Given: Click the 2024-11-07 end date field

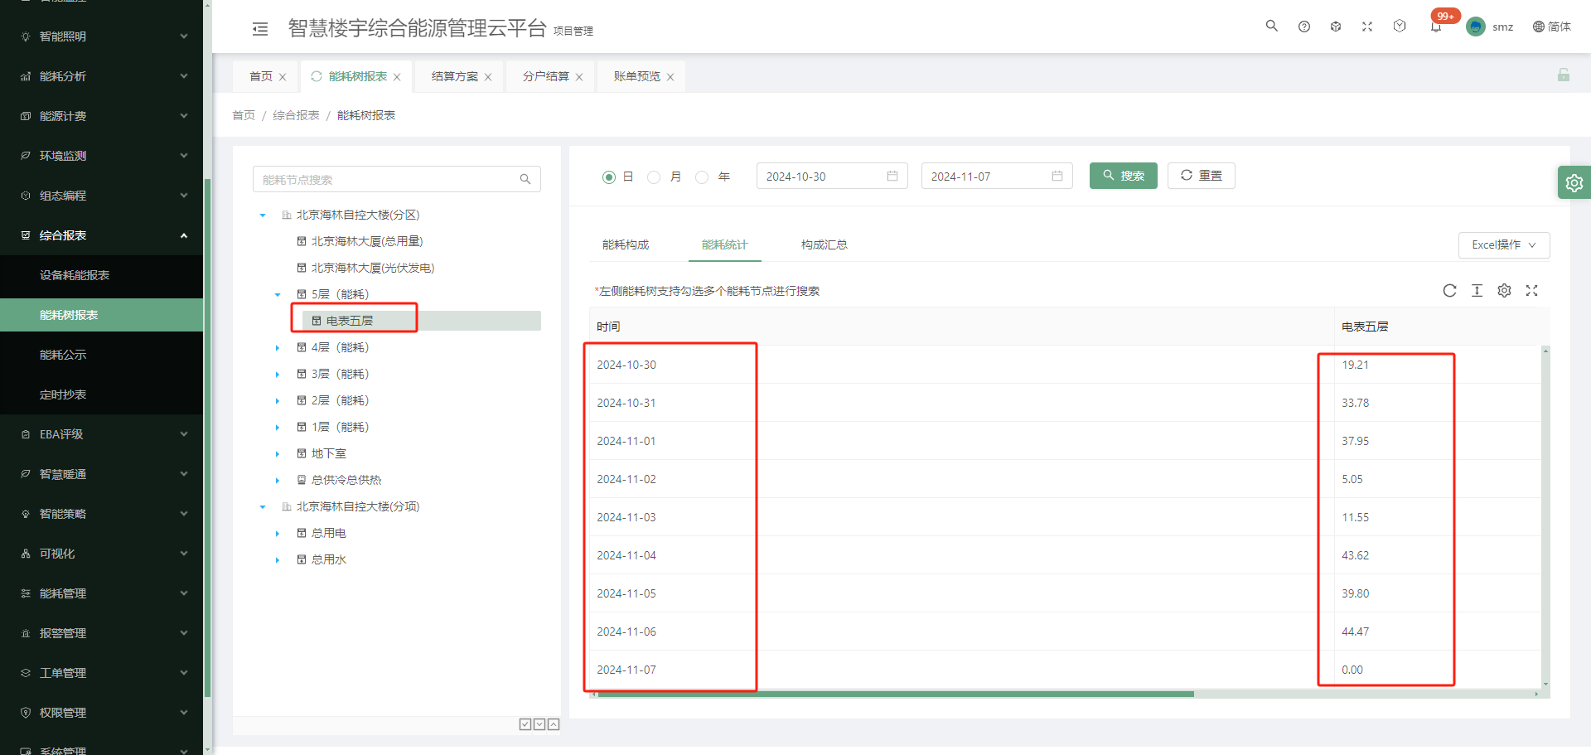Looking at the screenshot, I should point(997,176).
